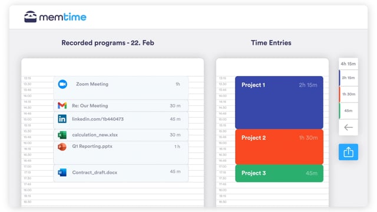Click the blue export share button
Screen dimensions: 377x212
[348, 152]
